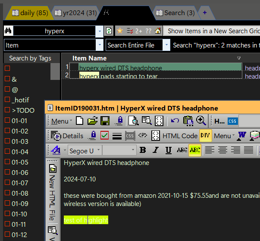Screen dimensions: 260x241
Task: Click the <P> paragraph tag icon
Action: point(143,135)
